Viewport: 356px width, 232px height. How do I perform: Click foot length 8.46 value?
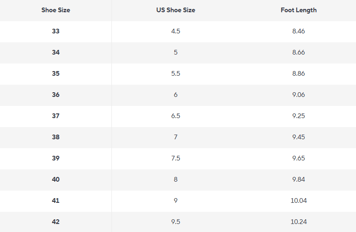[x=299, y=31]
